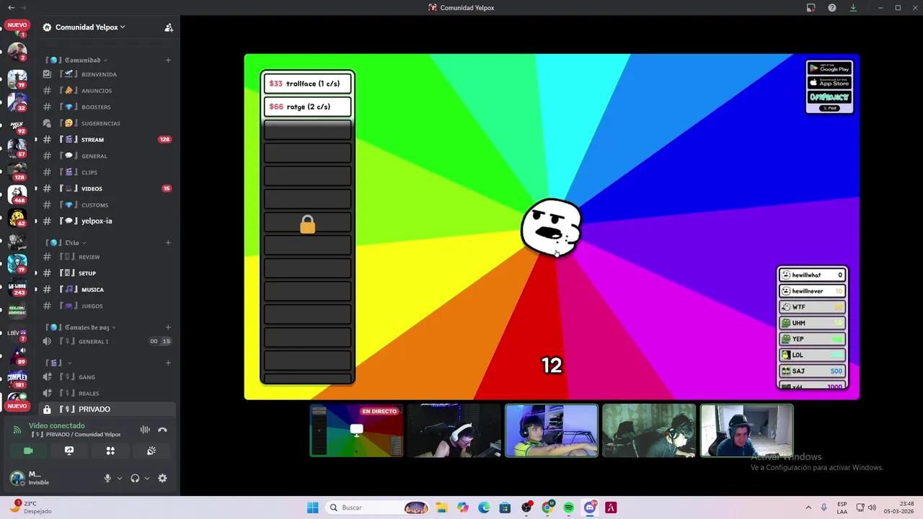Image resolution: width=923 pixels, height=519 pixels.
Task: Collapse the Canales de voz category
Action: pyautogui.click(x=81, y=327)
